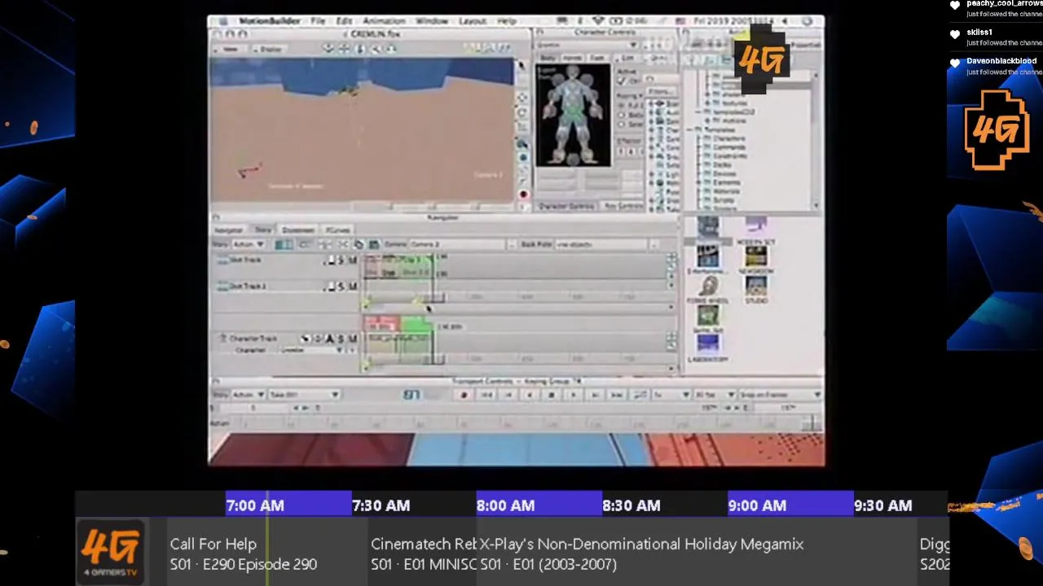Toggle Mute (M) on Character Track
This screenshot has width=1043, height=586.
[353, 339]
